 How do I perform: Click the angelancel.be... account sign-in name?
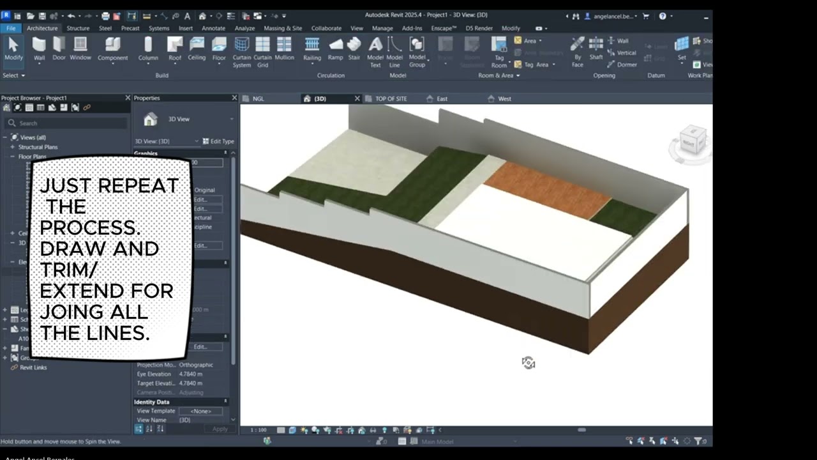(x=613, y=16)
